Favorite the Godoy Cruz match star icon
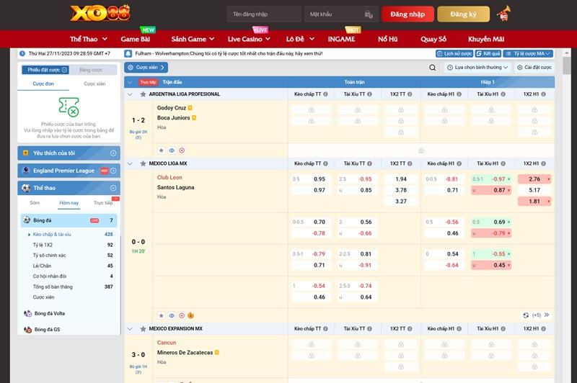This screenshot has width=577, height=383. point(161,150)
